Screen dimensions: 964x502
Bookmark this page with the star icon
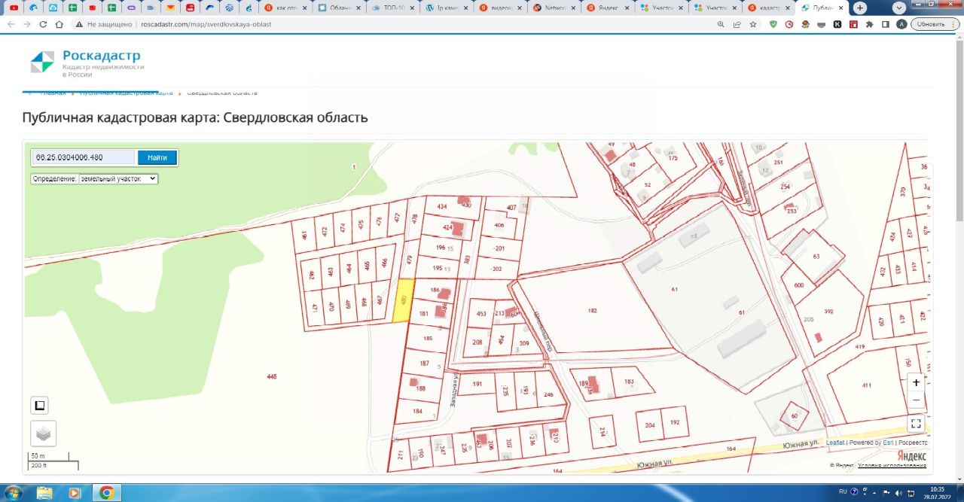pos(752,24)
